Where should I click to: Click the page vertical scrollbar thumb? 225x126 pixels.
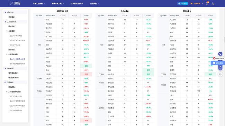[x=224, y=40]
